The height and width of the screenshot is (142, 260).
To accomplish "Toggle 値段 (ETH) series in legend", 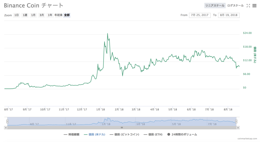I will coord(153,134).
